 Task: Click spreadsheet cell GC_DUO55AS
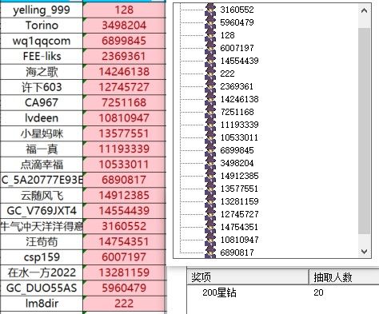click(x=42, y=288)
